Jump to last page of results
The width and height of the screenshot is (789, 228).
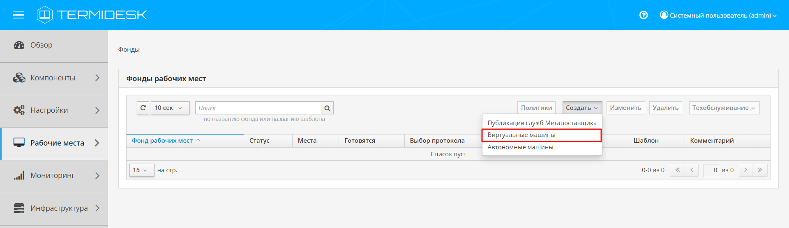coord(760,170)
